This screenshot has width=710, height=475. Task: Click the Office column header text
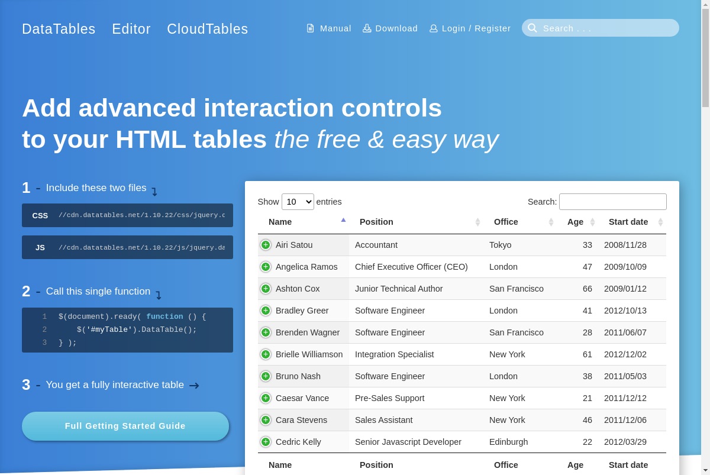506,222
